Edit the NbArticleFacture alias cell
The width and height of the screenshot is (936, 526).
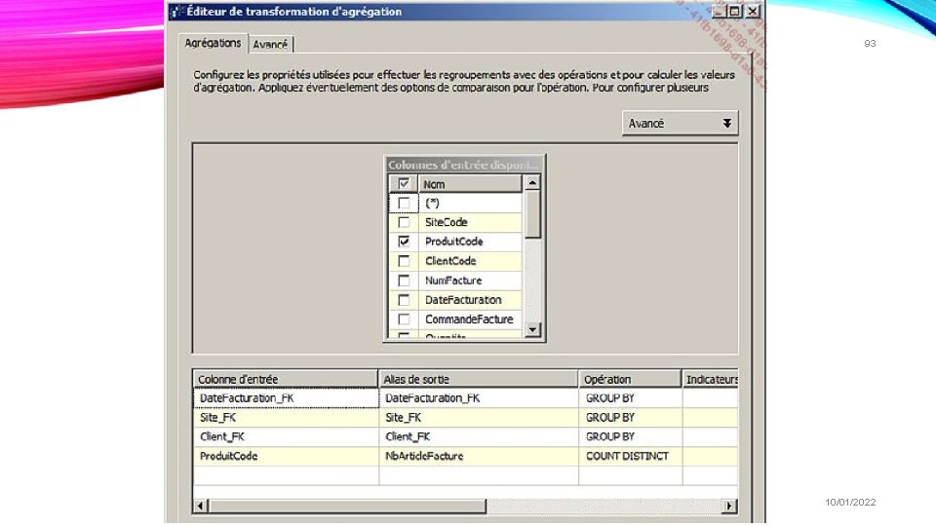click(479, 456)
